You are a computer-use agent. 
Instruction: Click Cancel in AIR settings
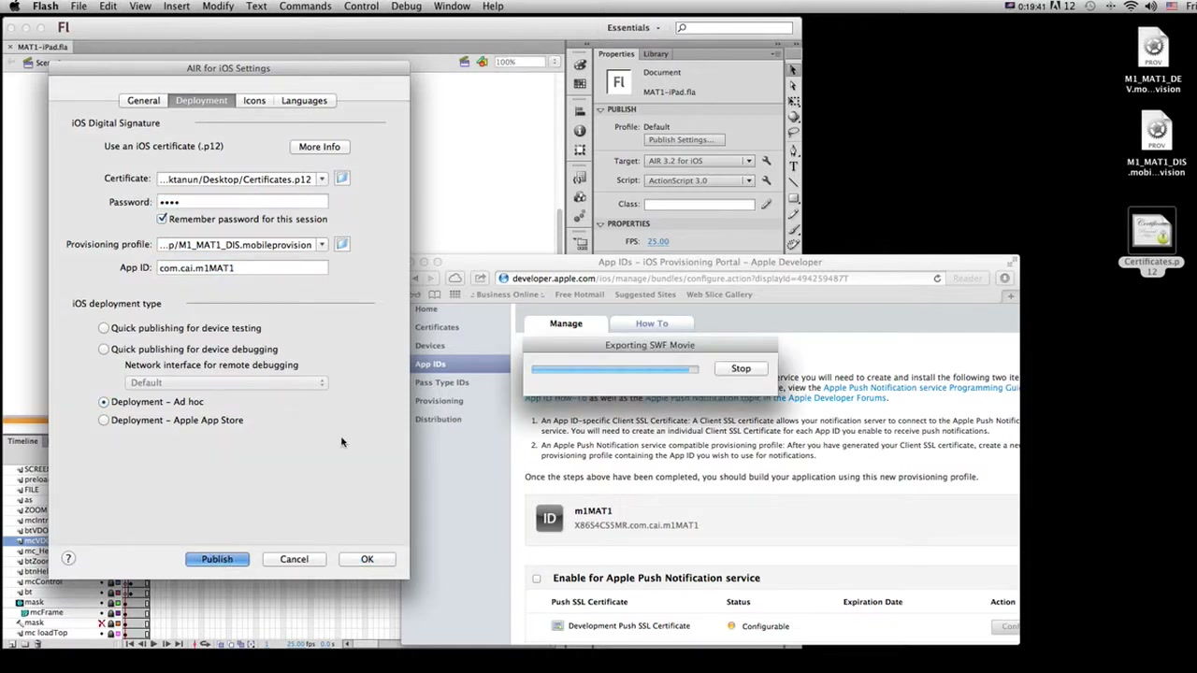click(x=294, y=559)
